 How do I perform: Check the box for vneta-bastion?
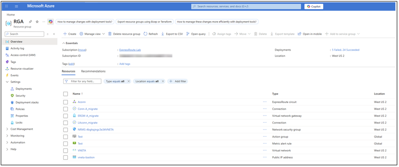click(66, 157)
